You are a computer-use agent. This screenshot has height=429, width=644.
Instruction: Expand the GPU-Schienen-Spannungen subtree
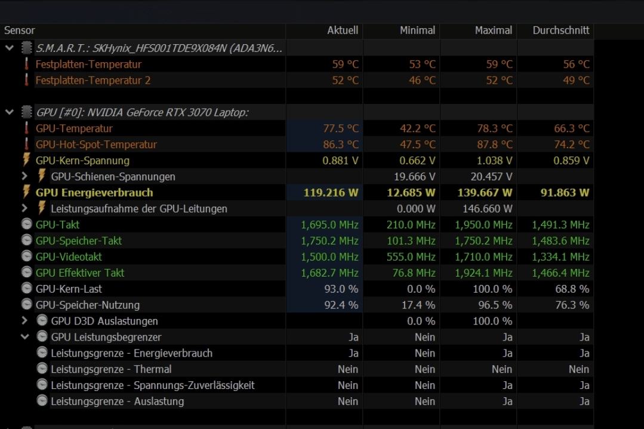coord(24,176)
